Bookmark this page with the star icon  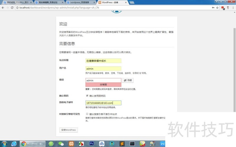[x=217, y=8]
